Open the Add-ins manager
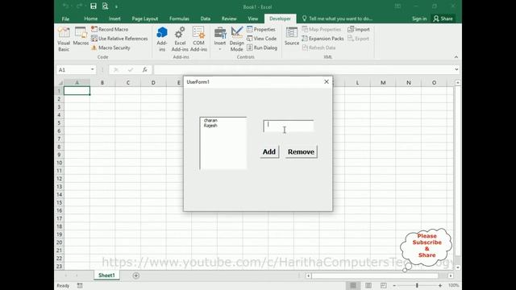516x290 pixels. click(x=162, y=39)
